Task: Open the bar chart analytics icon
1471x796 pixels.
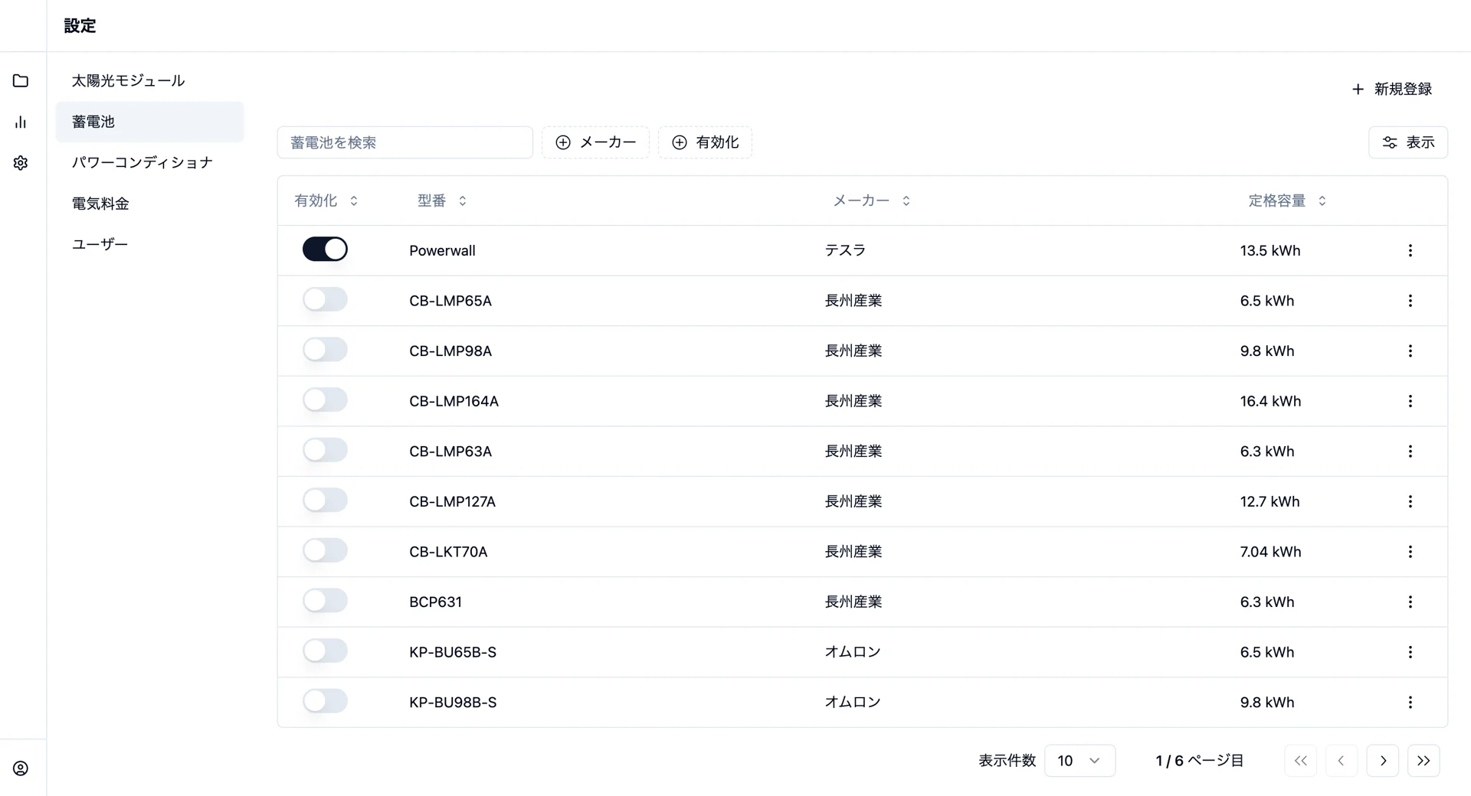Action: (21, 122)
